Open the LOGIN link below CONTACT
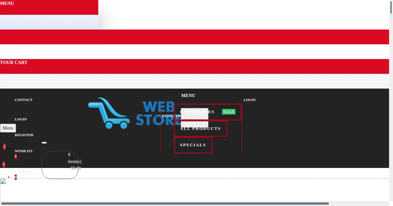The height and width of the screenshot is (206, 393). pyautogui.click(x=21, y=119)
